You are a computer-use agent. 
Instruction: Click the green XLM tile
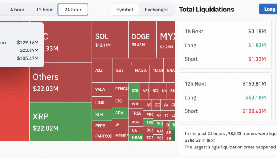(101, 115)
